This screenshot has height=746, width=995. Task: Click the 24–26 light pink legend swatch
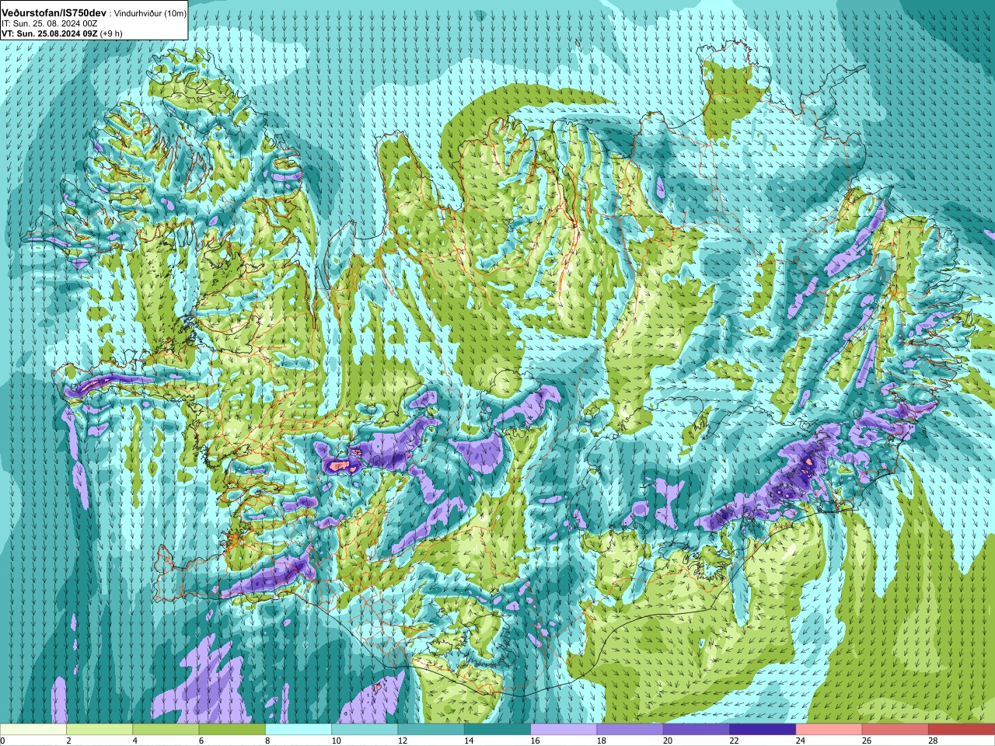[x=829, y=730]
